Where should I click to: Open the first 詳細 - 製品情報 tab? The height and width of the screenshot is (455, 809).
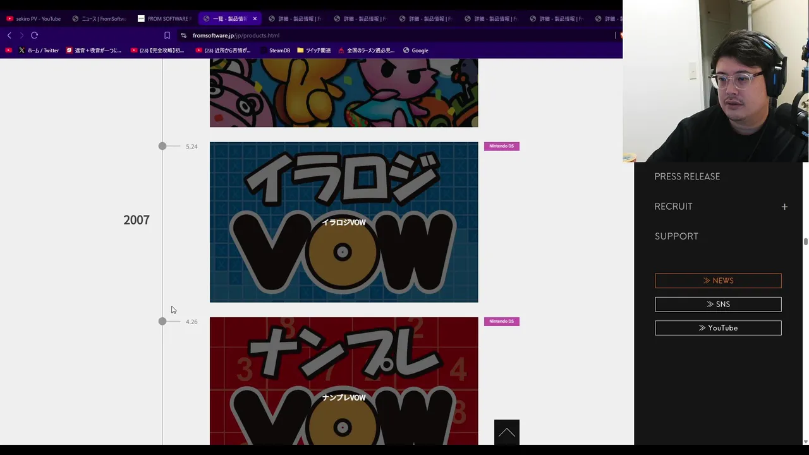tap(295, 18)
